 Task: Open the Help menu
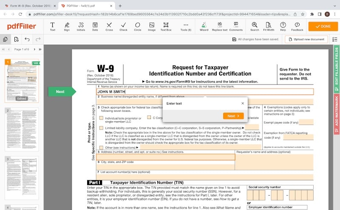[x=283, y=26]
